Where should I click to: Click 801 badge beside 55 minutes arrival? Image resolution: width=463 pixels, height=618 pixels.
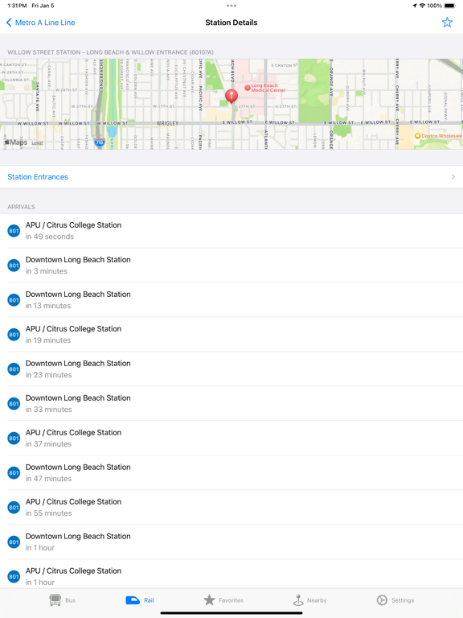[x=14, y=507]
